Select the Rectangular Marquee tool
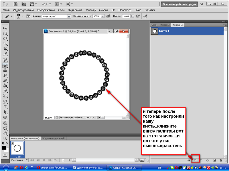This screenshot has width=229, height=171. (5, 33)
